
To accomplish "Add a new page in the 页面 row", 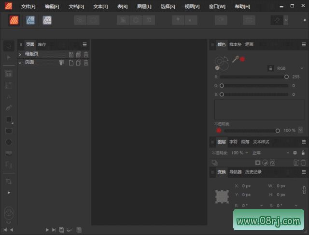I will click(x=71, y=63).
